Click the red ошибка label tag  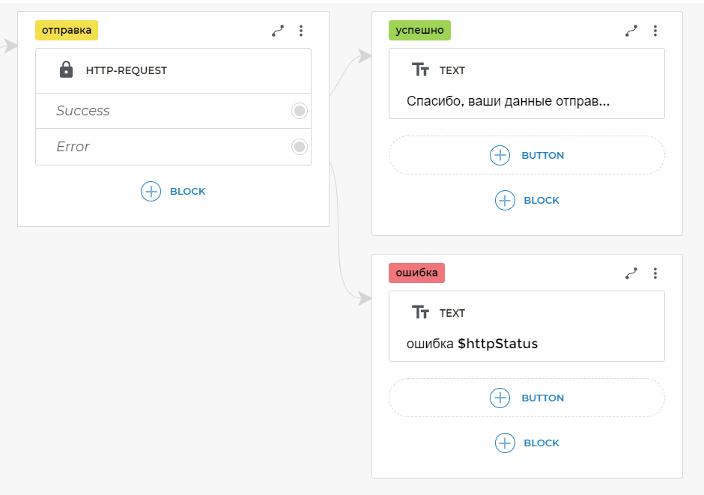click(416, 273)
